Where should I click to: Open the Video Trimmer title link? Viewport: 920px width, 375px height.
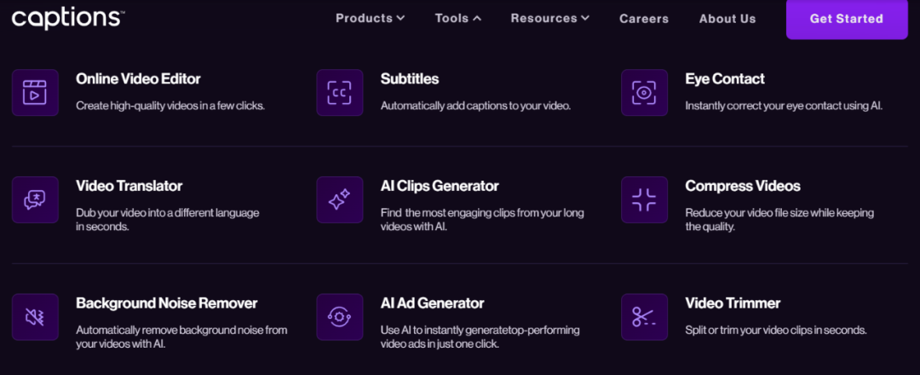(x=733, y=303)
